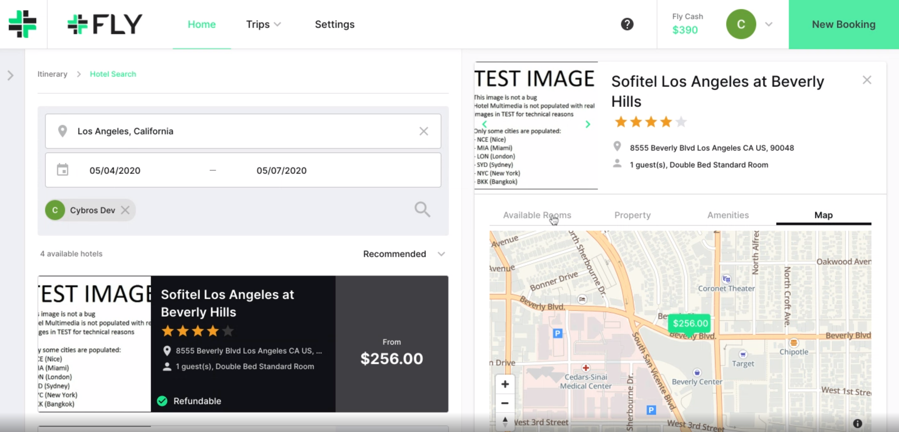This screenshot has width=899, height=432.
Task: Click the location pin icon in search field
Action: pos(63,131)
